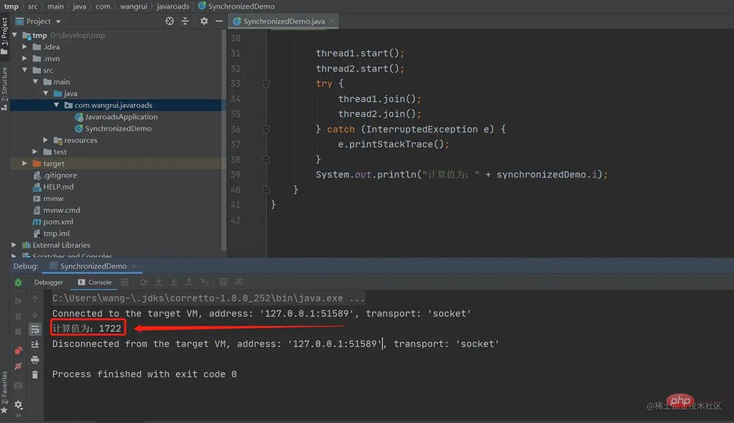Viewport: 734px width, 423px height.
Task: Click the Step Out icon
Action: tap(189, 282)
